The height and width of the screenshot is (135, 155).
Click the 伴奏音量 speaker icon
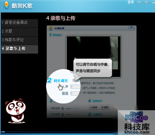coord(63,115)
